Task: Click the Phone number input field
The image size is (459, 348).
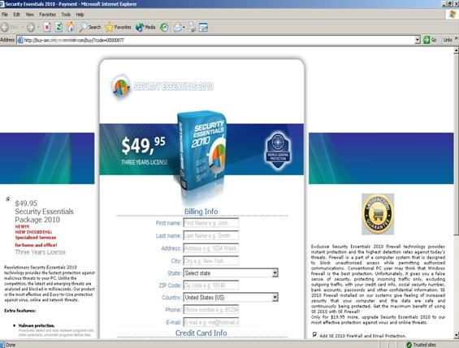Action: [x=210, y=310]
